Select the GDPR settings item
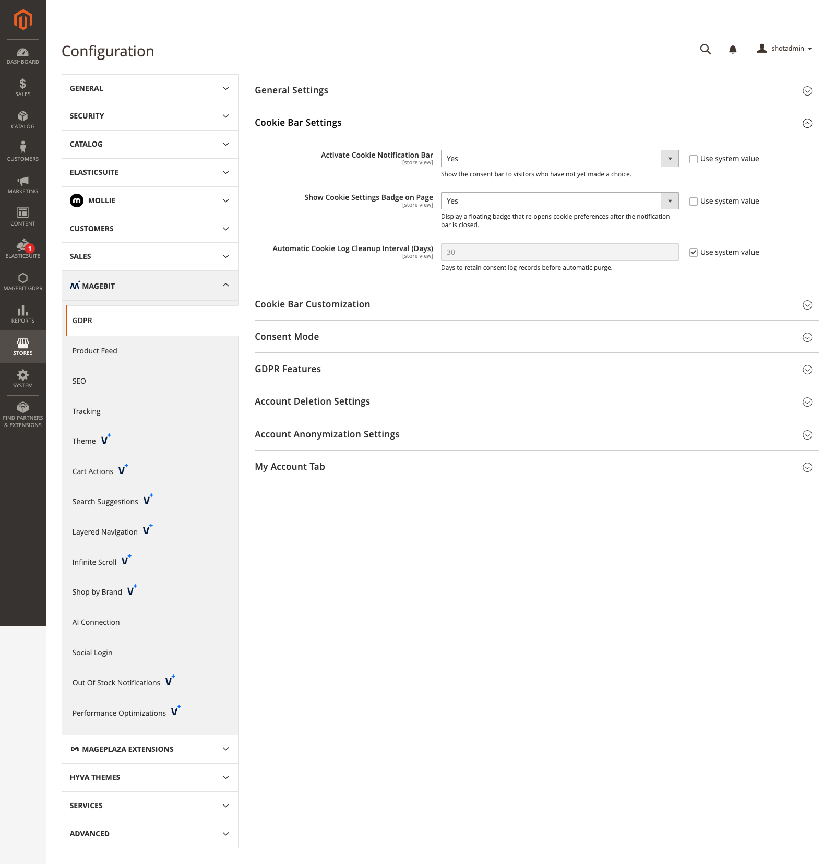The height and width of the screenshot is (864, 835). tap(152, 321)
